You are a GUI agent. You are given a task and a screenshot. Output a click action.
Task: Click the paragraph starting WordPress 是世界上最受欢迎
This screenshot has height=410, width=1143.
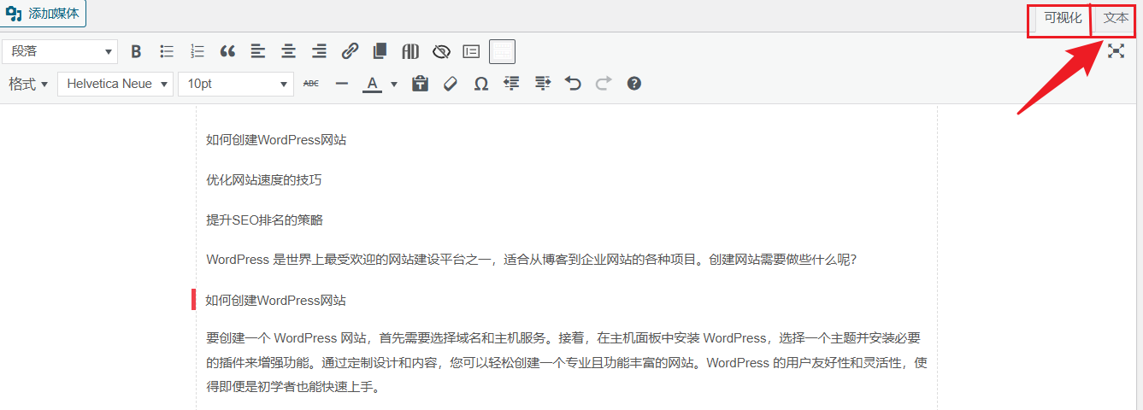(x=532, y=260)
